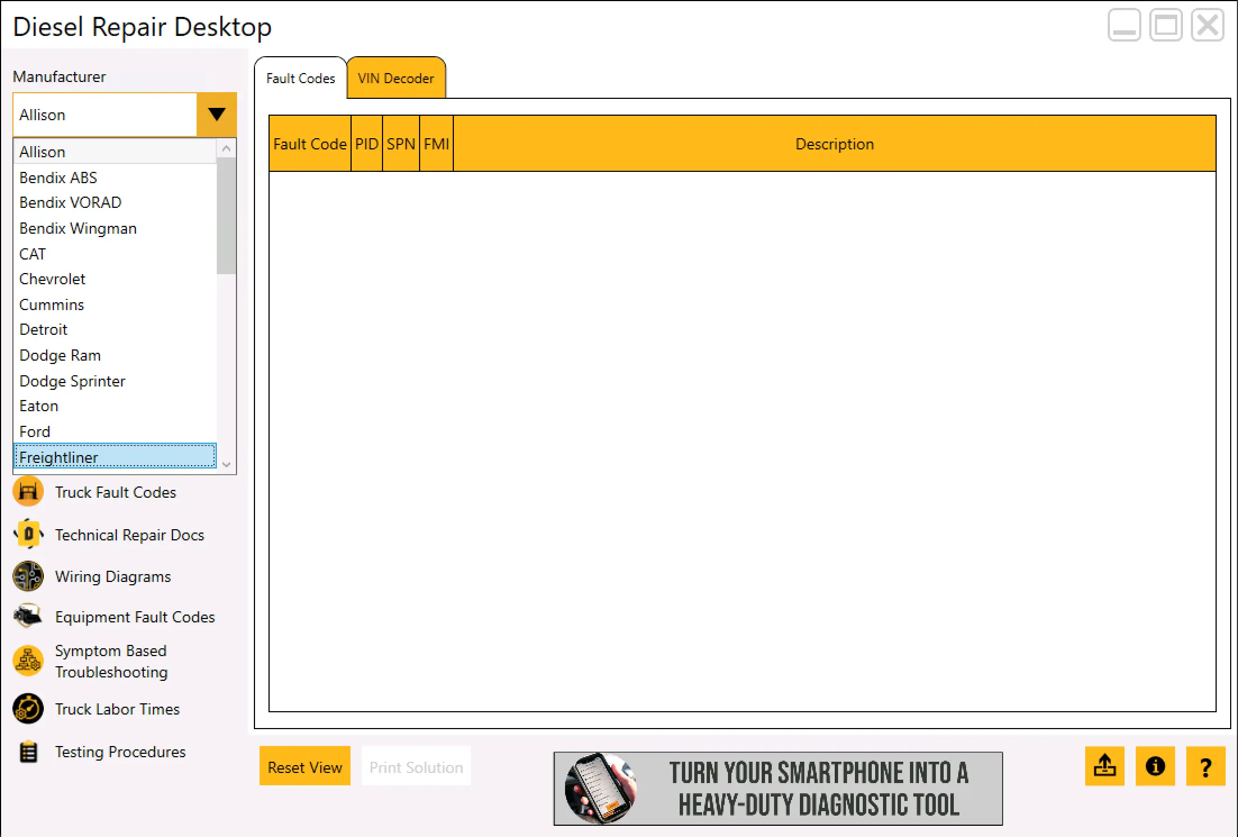Screen dimensions: 1238x837
Task: Collapse the Manufacturer dropdown arrow
Action: click(x=216, y=115)
